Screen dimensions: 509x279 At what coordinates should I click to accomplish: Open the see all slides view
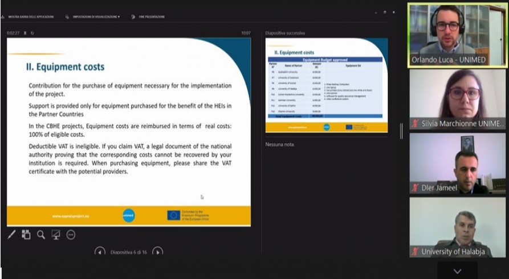(x=26, y=235)
